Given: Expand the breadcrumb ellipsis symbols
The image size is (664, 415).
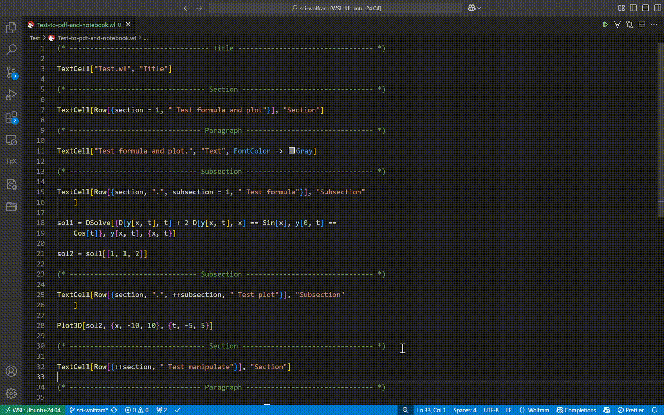Looking at the screenshot, I should point(146,38).
